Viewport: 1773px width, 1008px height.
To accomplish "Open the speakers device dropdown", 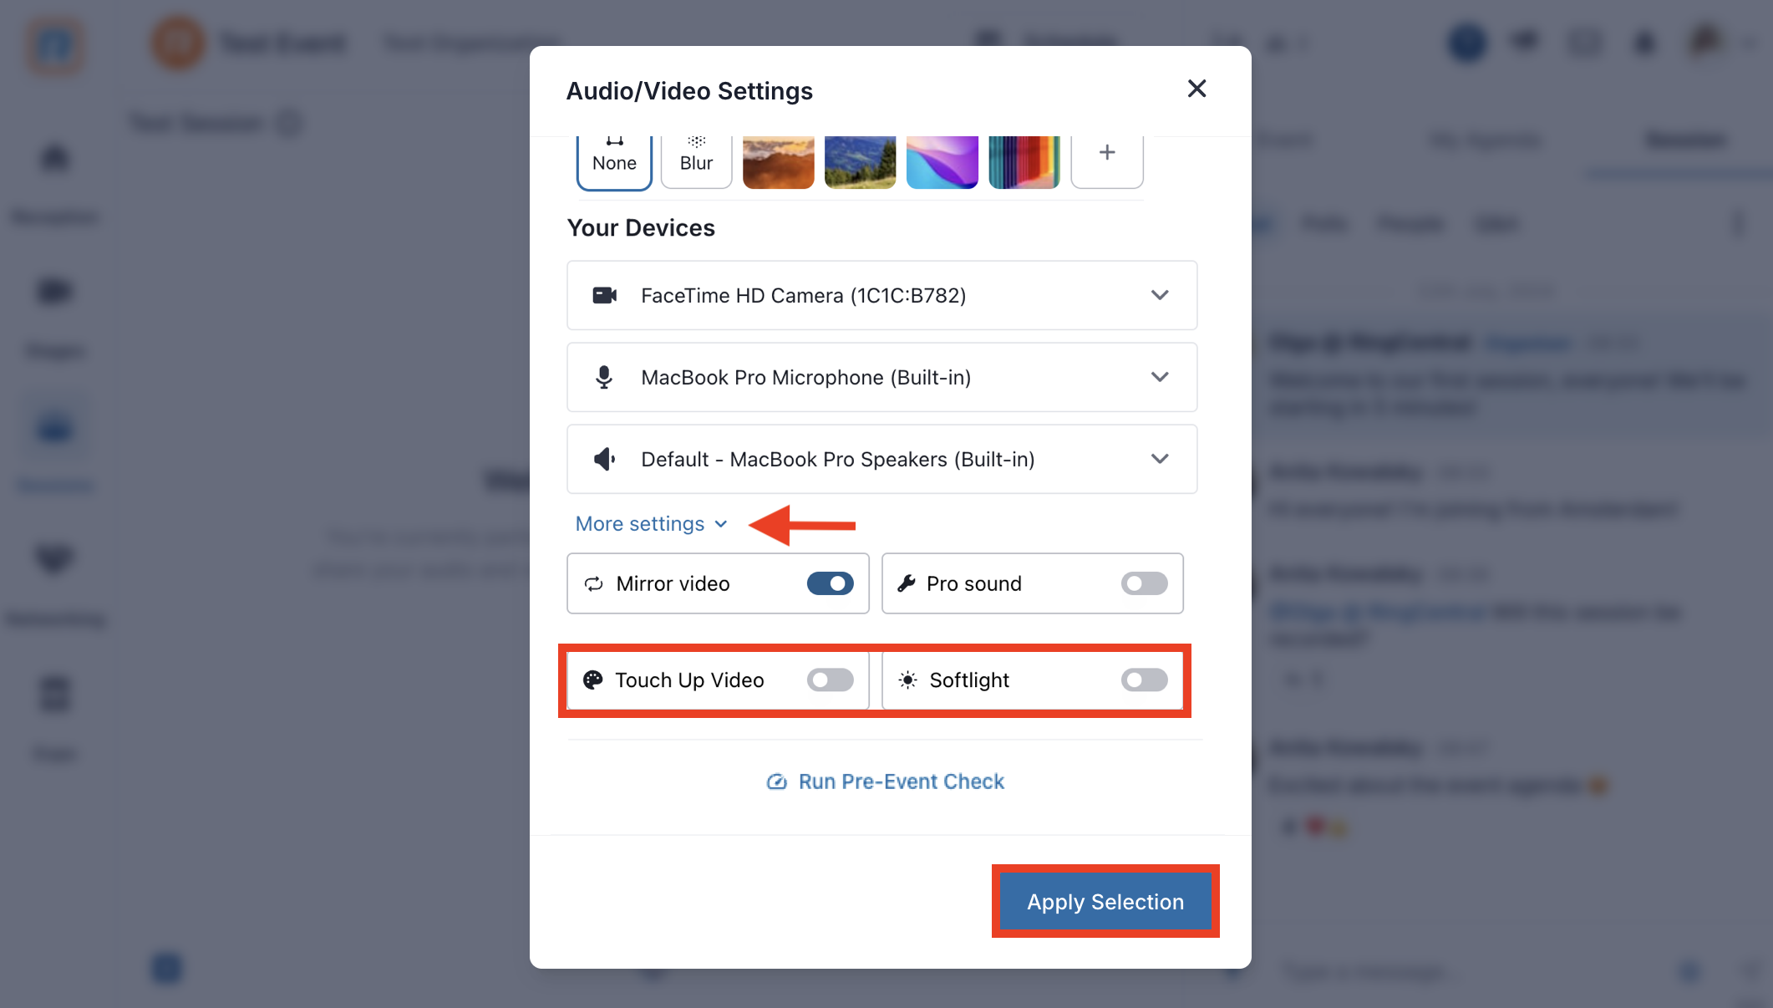I will [881, 459].
